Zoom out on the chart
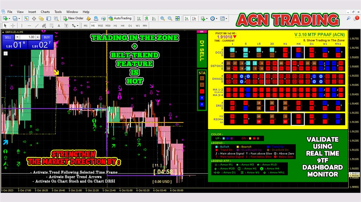The width and height of the screenshot is (361, 202). coord(170,18)
